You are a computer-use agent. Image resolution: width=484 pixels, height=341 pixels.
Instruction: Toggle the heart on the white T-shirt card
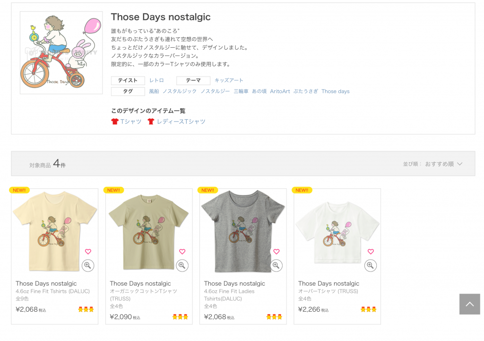click(x=371, y=252)
